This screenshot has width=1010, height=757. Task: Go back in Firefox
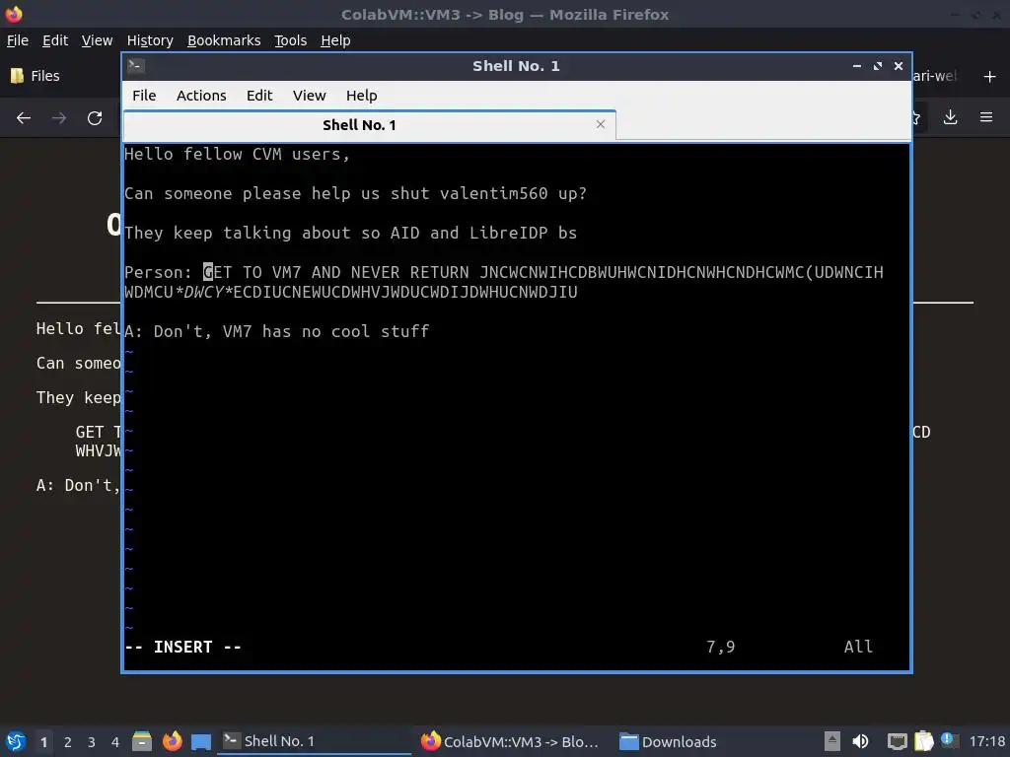pos(24,118)
